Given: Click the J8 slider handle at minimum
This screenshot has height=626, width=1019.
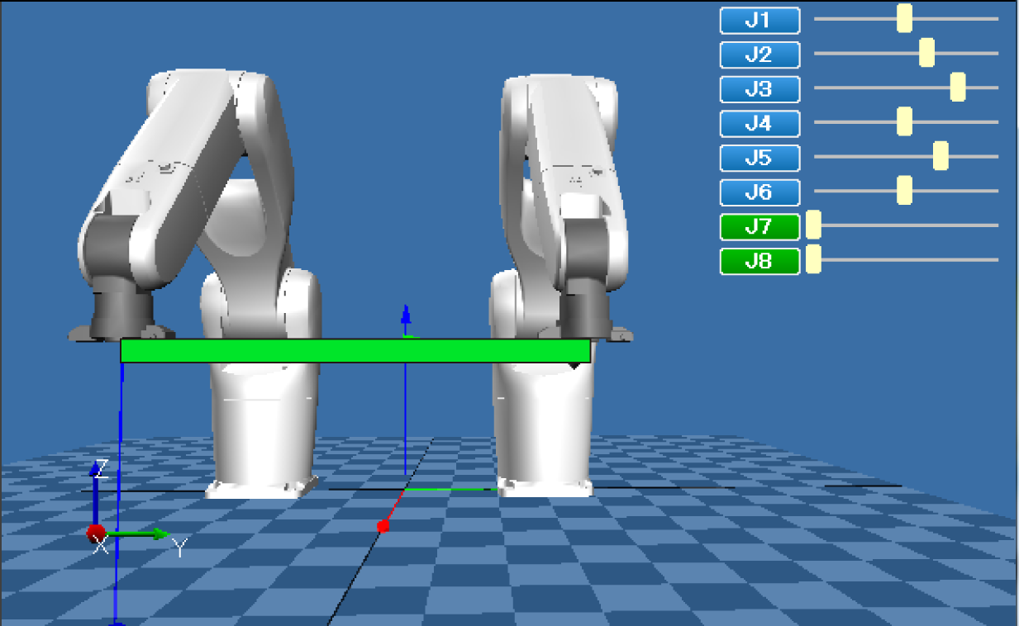Looking at the screenshot, I should pos(813,258).
